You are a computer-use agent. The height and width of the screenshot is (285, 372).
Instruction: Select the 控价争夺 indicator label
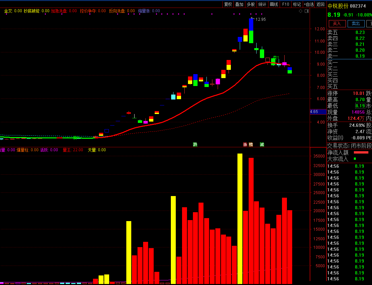93,11
